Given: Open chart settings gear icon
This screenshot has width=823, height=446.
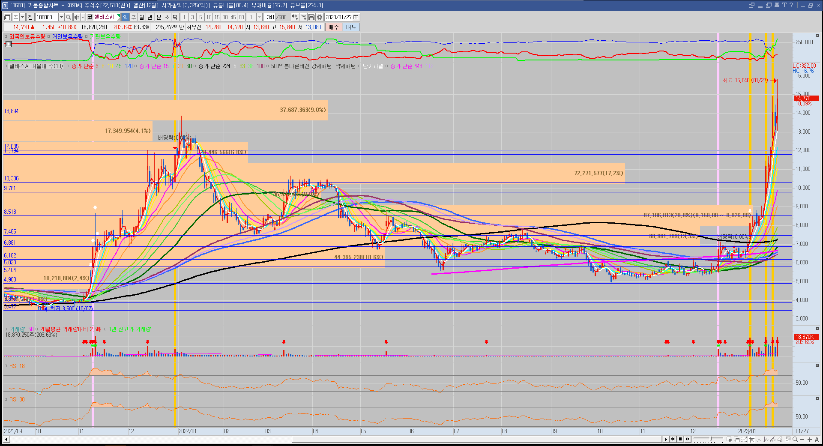Looking at the screenshot, I should pyautogui.click(x=319, y=17).
